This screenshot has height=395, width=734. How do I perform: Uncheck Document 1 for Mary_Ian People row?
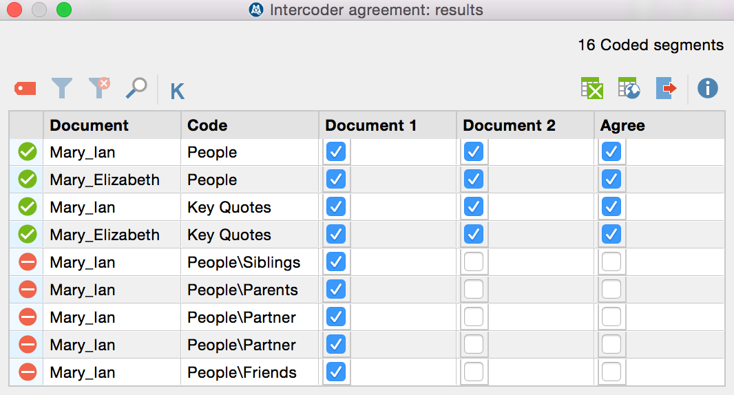point(336,152)
